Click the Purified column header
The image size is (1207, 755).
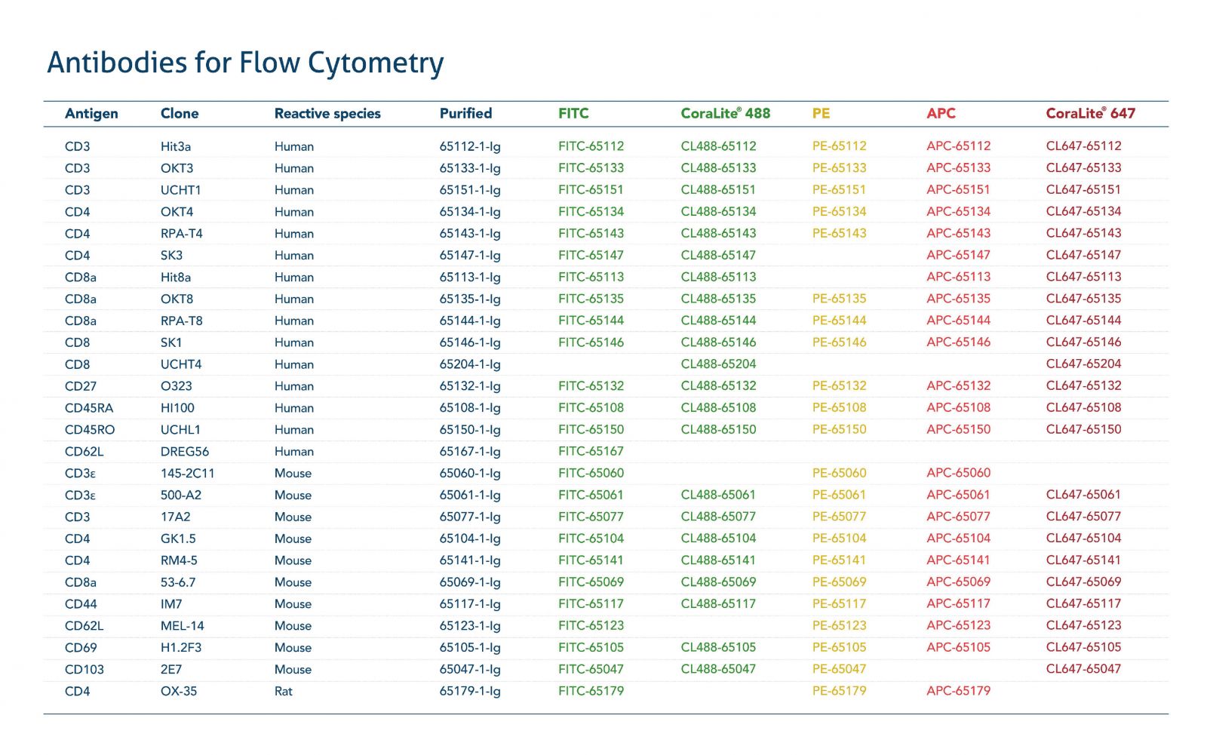(x=465, y=113)
